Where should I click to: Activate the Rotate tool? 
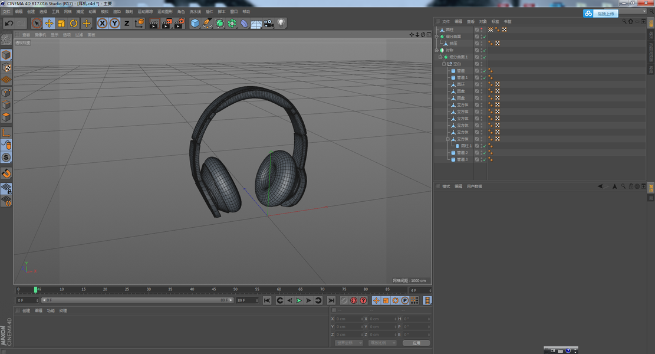[x=74, y=24]
